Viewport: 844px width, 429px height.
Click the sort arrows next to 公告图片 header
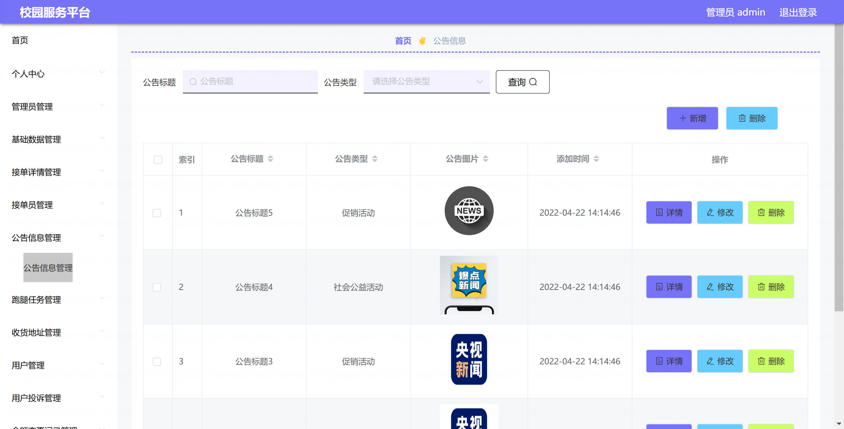coord(486,159)
